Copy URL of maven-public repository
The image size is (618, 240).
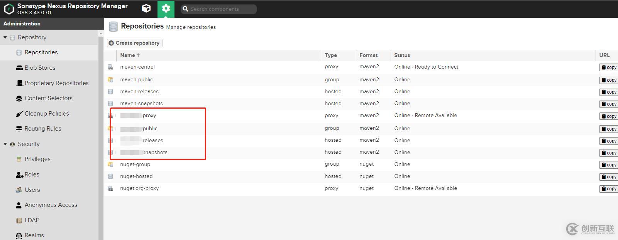(609, 80)
